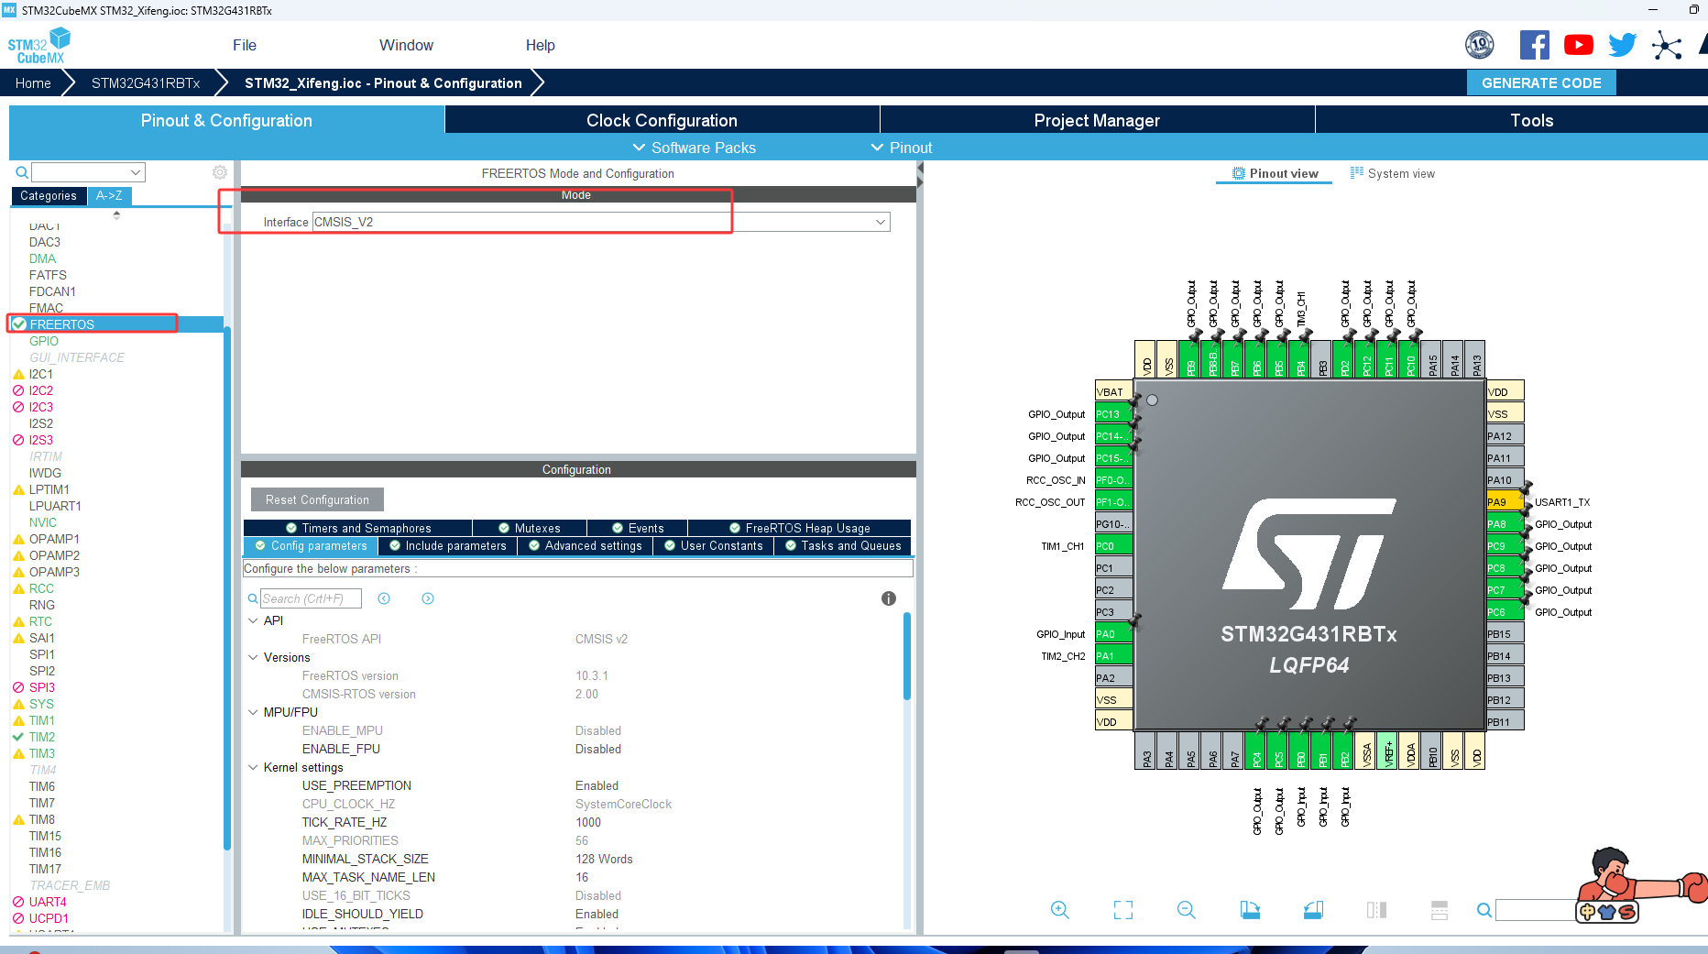
Task: Open the File menu
Action: tap(245, 45)
